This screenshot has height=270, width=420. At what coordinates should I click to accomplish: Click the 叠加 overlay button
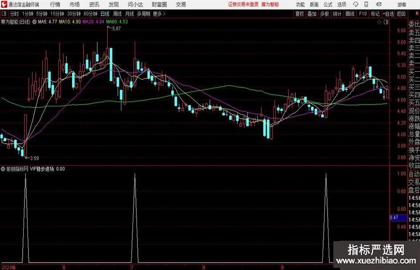click(312, 14)
